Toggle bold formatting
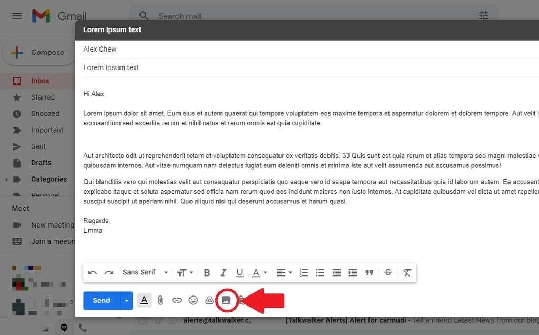This screenshot has width=539, height=335. pos(207,272)
